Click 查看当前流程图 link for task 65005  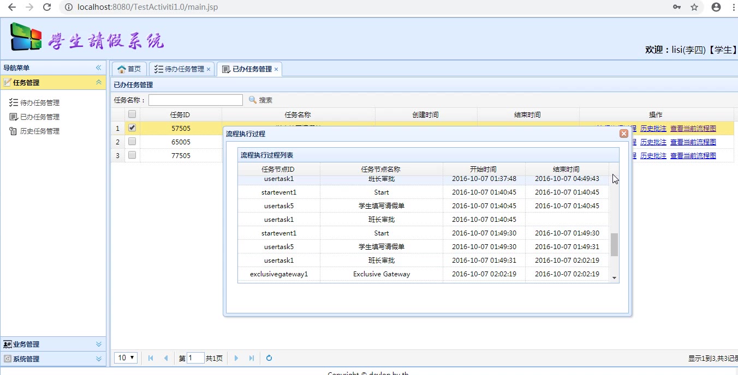(693, 142)
